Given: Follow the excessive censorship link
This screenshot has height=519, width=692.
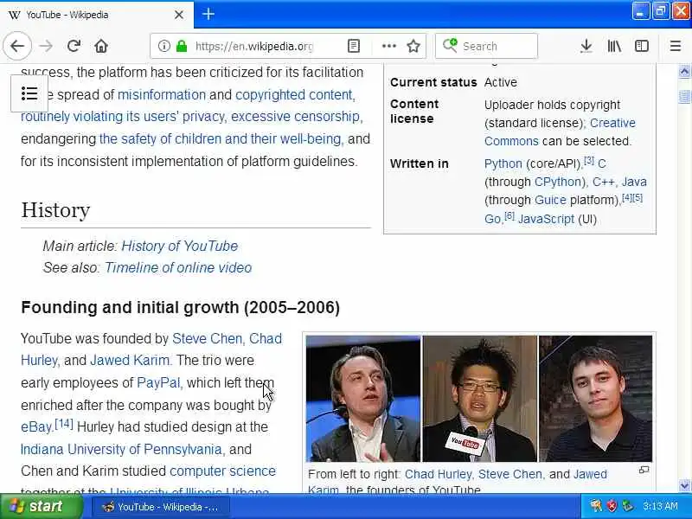Looking at the screenshot, I should click(x=296, y=117).
